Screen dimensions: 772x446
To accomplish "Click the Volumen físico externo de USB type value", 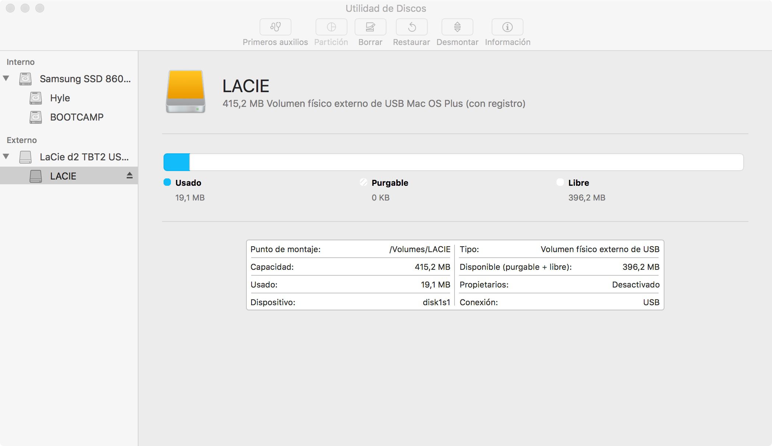I will point(600,249).
